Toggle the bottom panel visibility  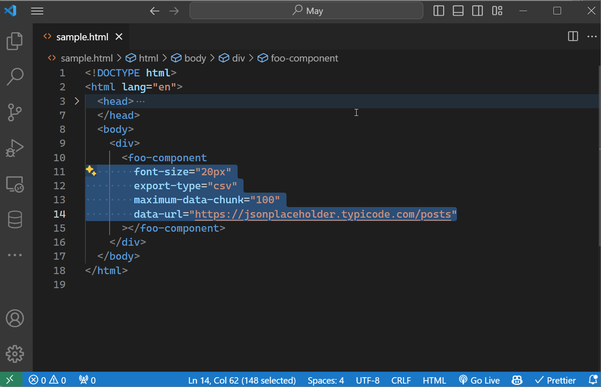pos(458,11)
